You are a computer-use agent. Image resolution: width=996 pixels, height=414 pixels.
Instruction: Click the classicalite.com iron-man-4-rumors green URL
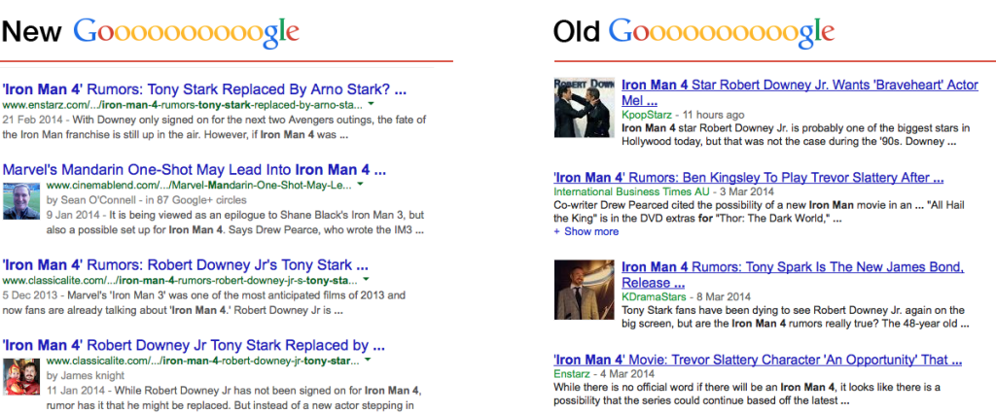coord(180,281)
